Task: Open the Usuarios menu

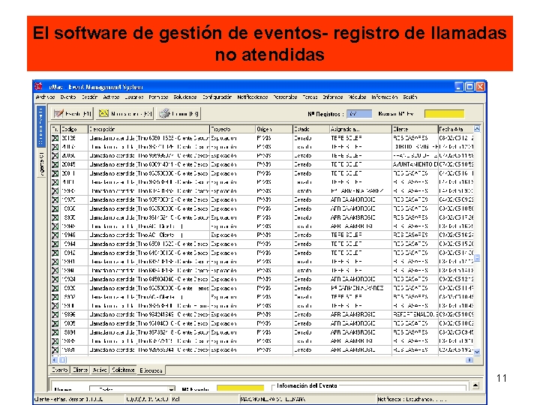Action: 134,97
